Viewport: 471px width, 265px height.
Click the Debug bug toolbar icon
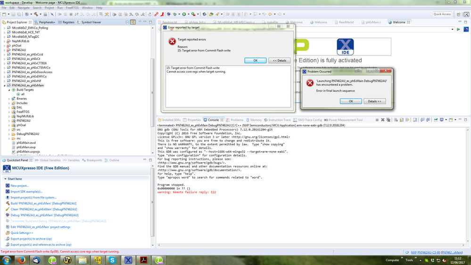click(169, 14)
